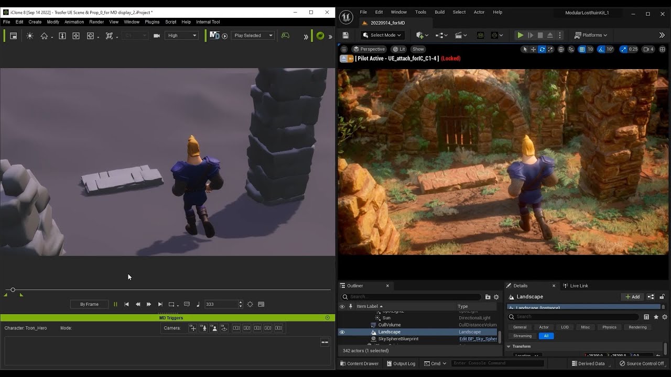Click the Unreal Stop simulation button

(540, 35)
